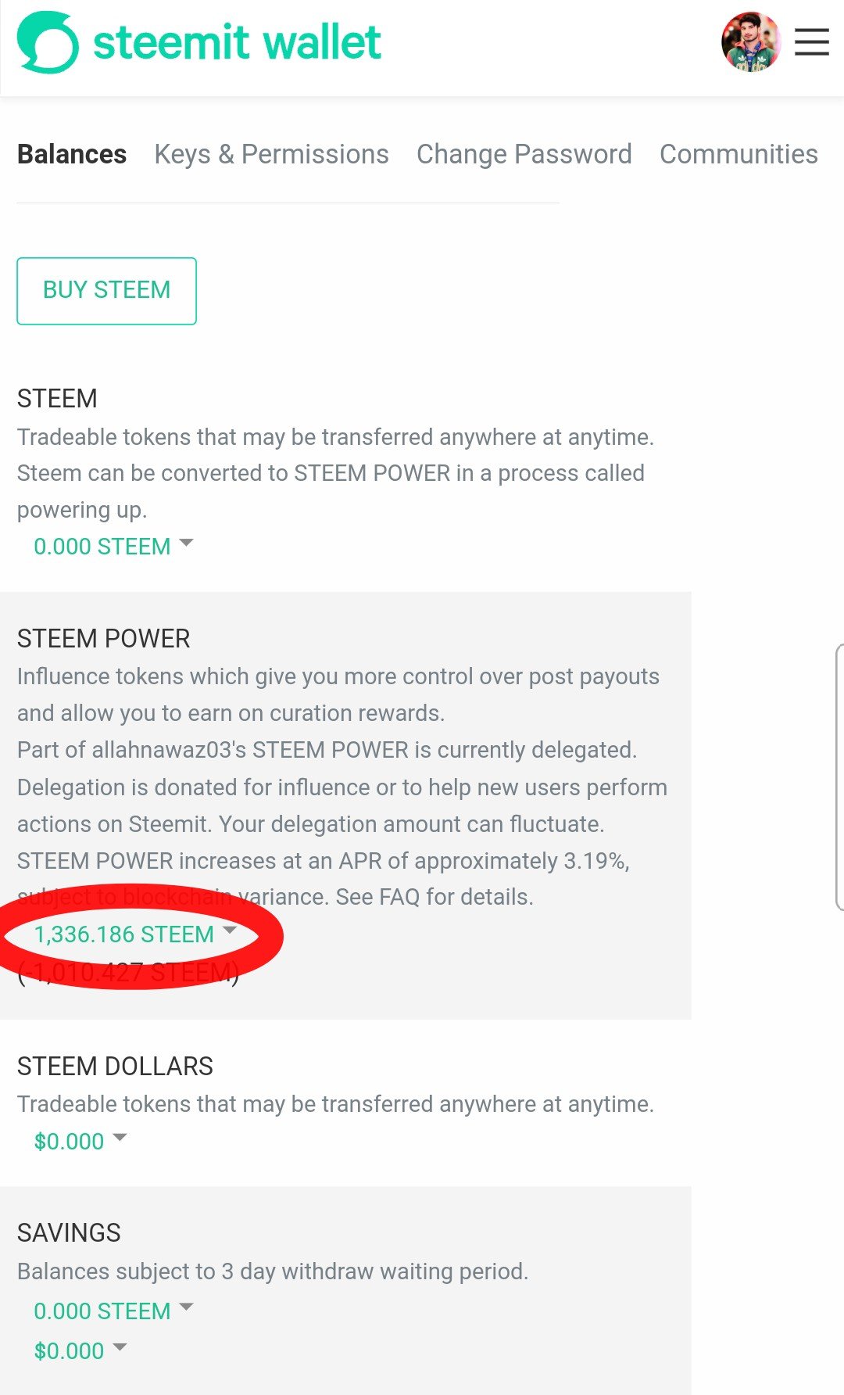
Task: Expand the 0.000 STEEM balance dropdown
Action: [113, 546]
